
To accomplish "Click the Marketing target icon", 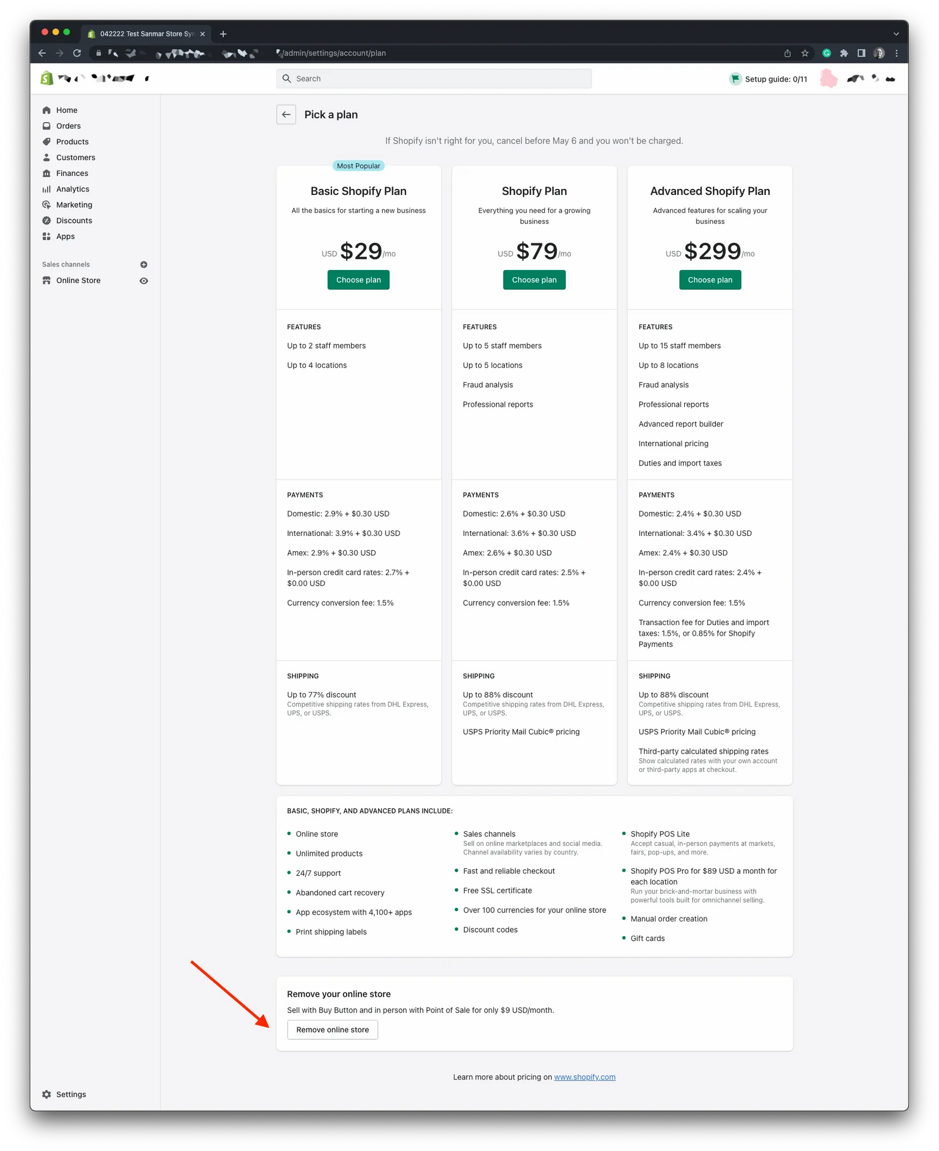I will 46,205.
